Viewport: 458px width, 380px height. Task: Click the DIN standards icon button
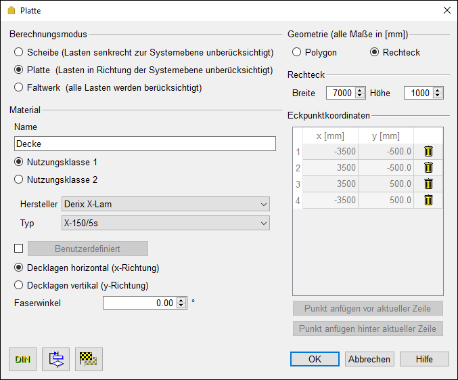23,360
